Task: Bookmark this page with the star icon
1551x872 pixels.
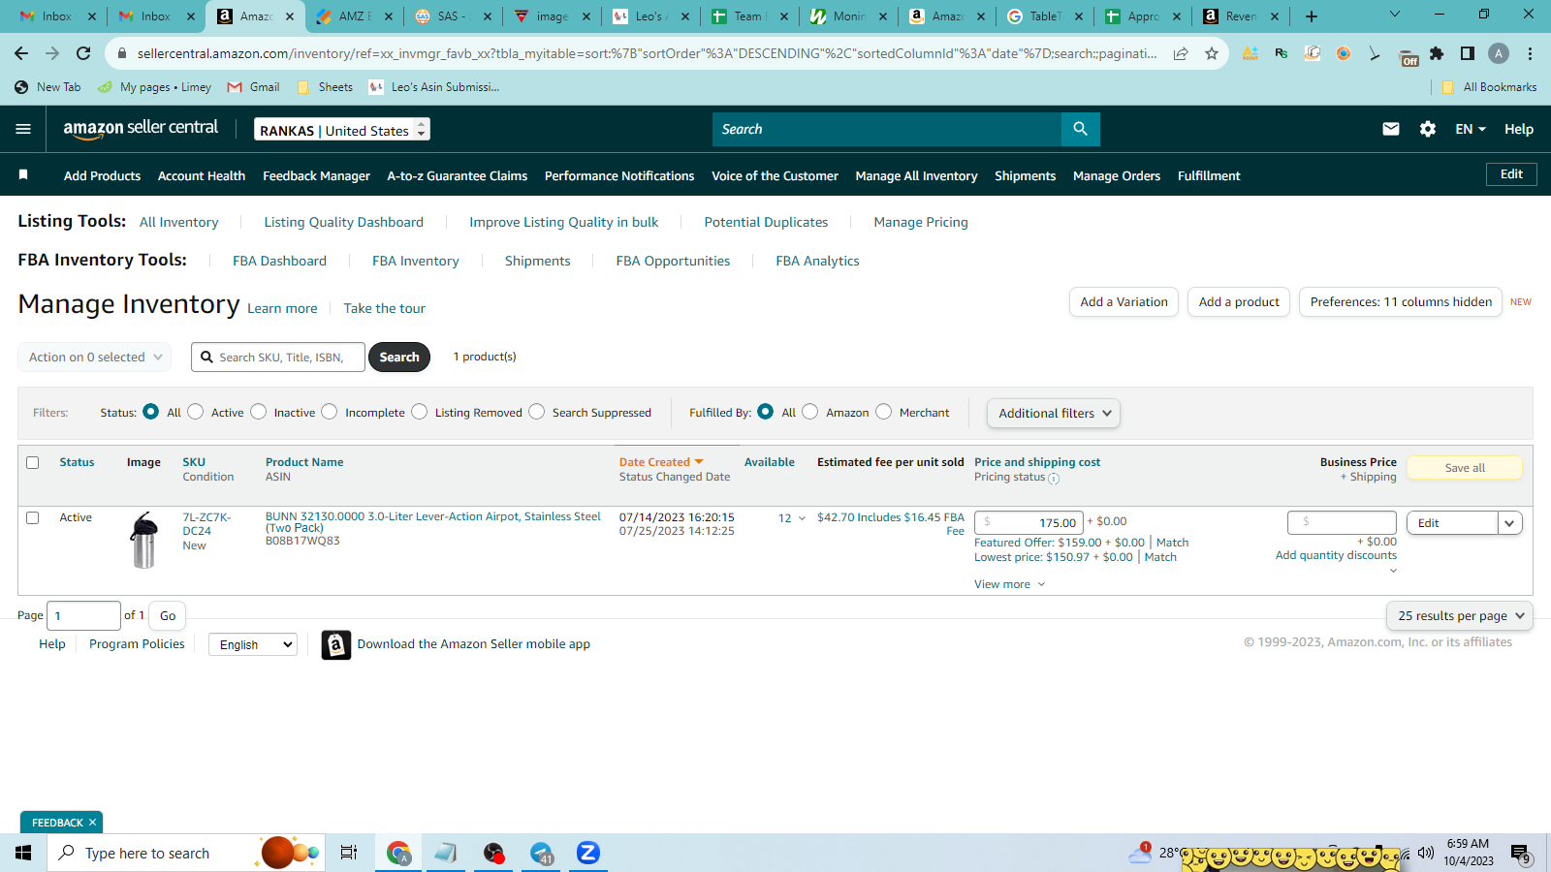Action: point(1212,53)
